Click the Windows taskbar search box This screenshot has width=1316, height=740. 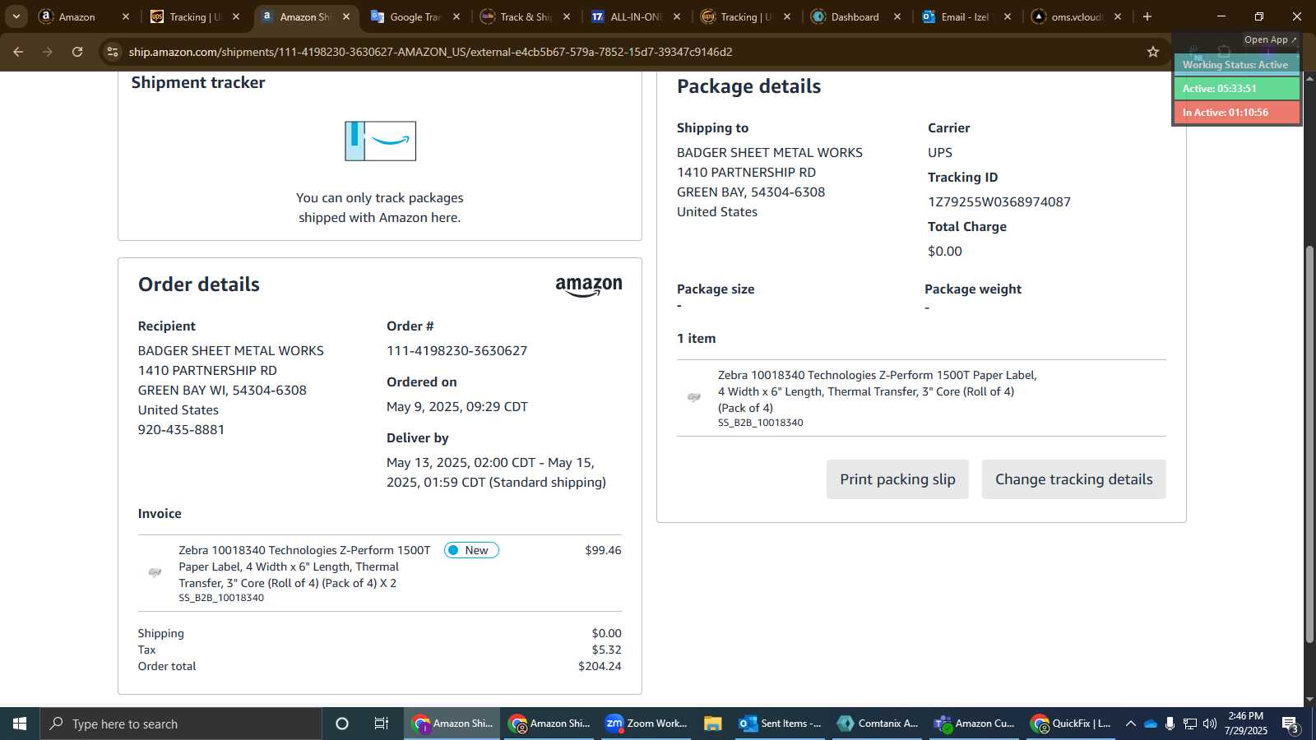(x=181, y=724)
